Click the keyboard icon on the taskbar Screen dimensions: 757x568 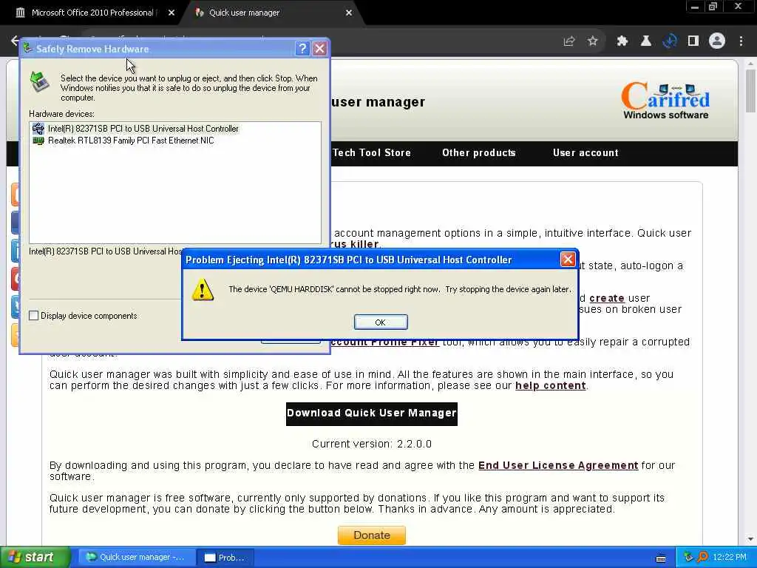coord(661,558)
